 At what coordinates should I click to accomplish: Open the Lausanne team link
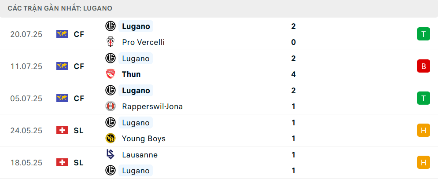point(140,155)
